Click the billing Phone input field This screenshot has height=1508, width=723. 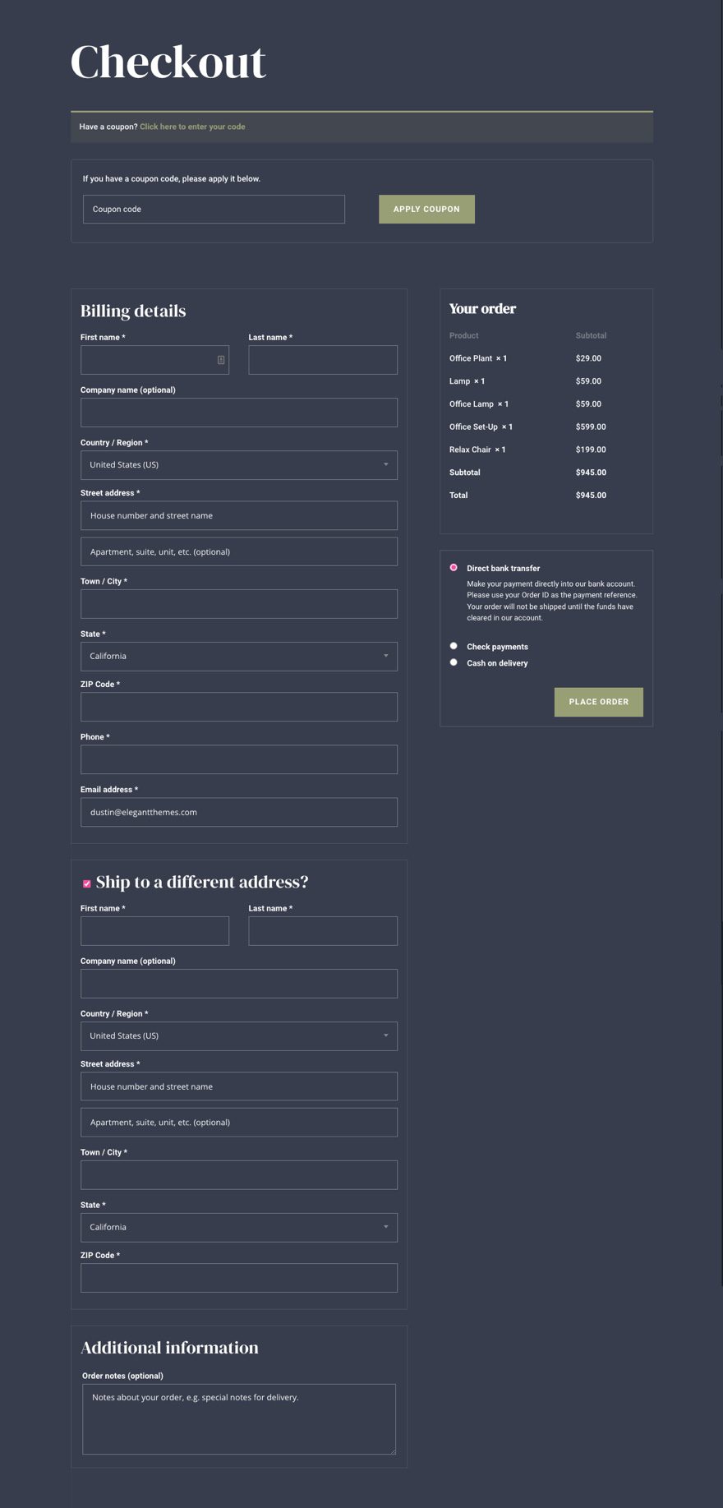[238, 759]
